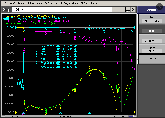Close the entry bar with X button
Screen dimensions: 165x118
click(133, 10)
